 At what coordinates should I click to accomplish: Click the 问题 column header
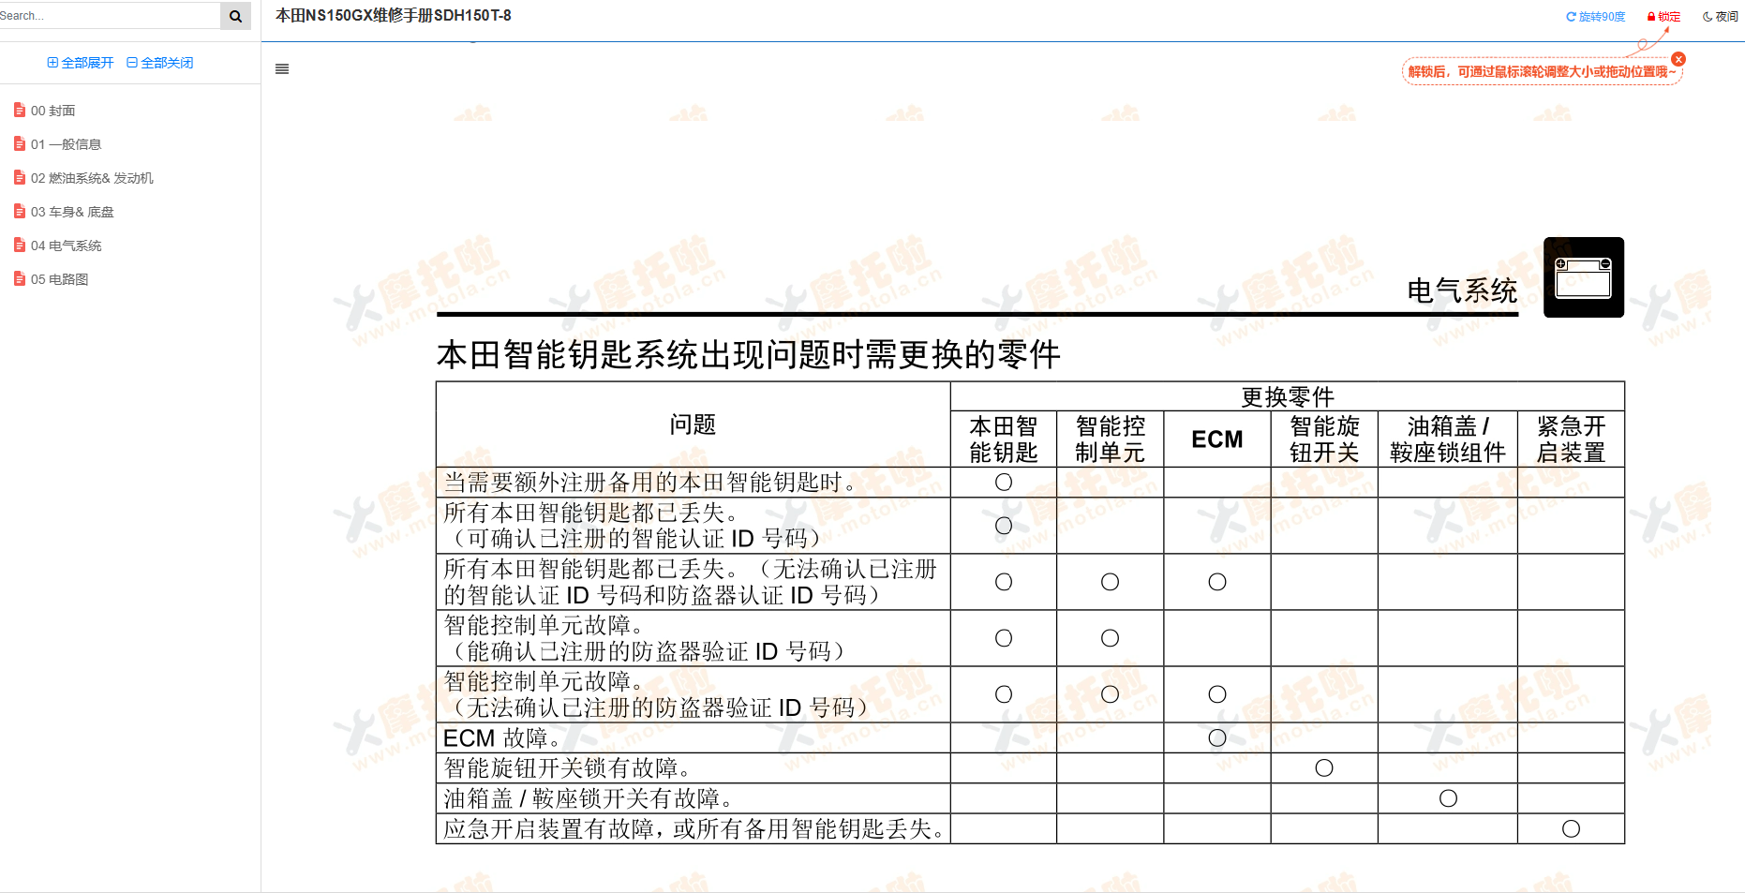(694, 424)
